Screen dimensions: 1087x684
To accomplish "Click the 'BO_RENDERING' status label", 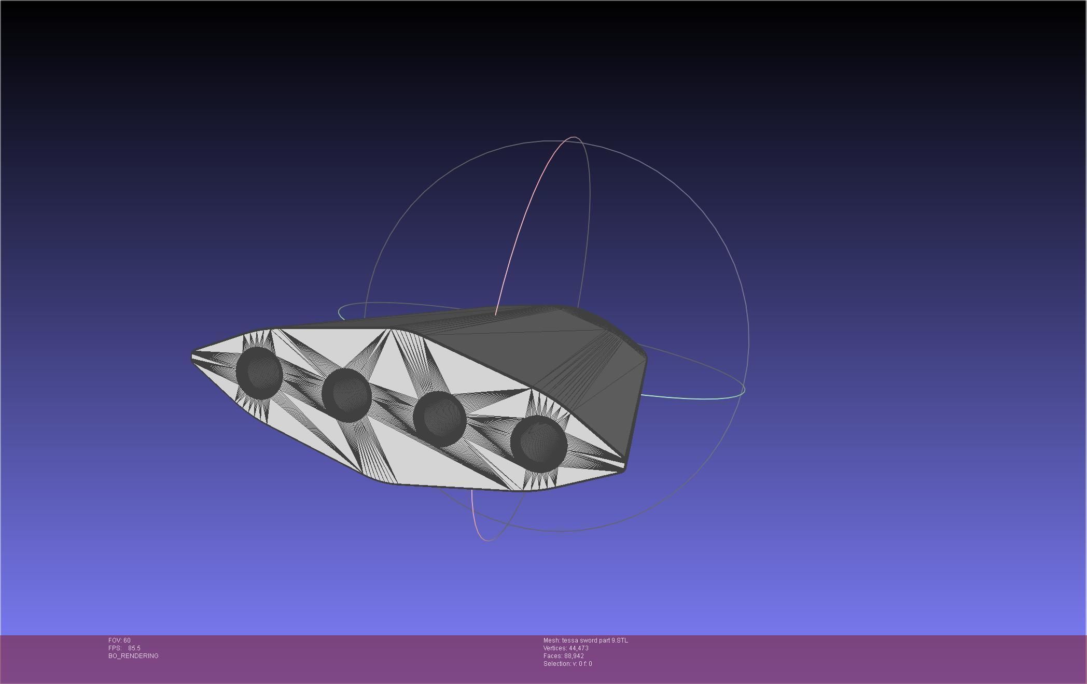I will (133, 656).
